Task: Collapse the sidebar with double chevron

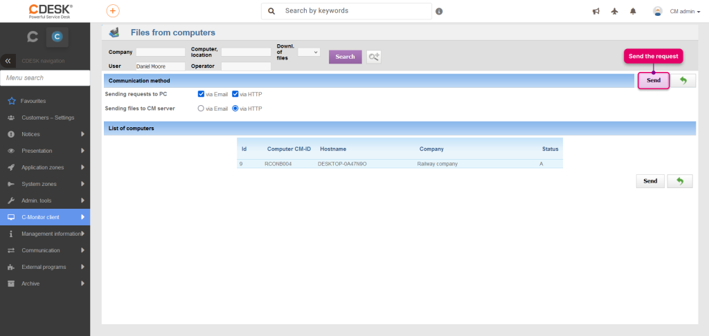Action: coord(8,61)
